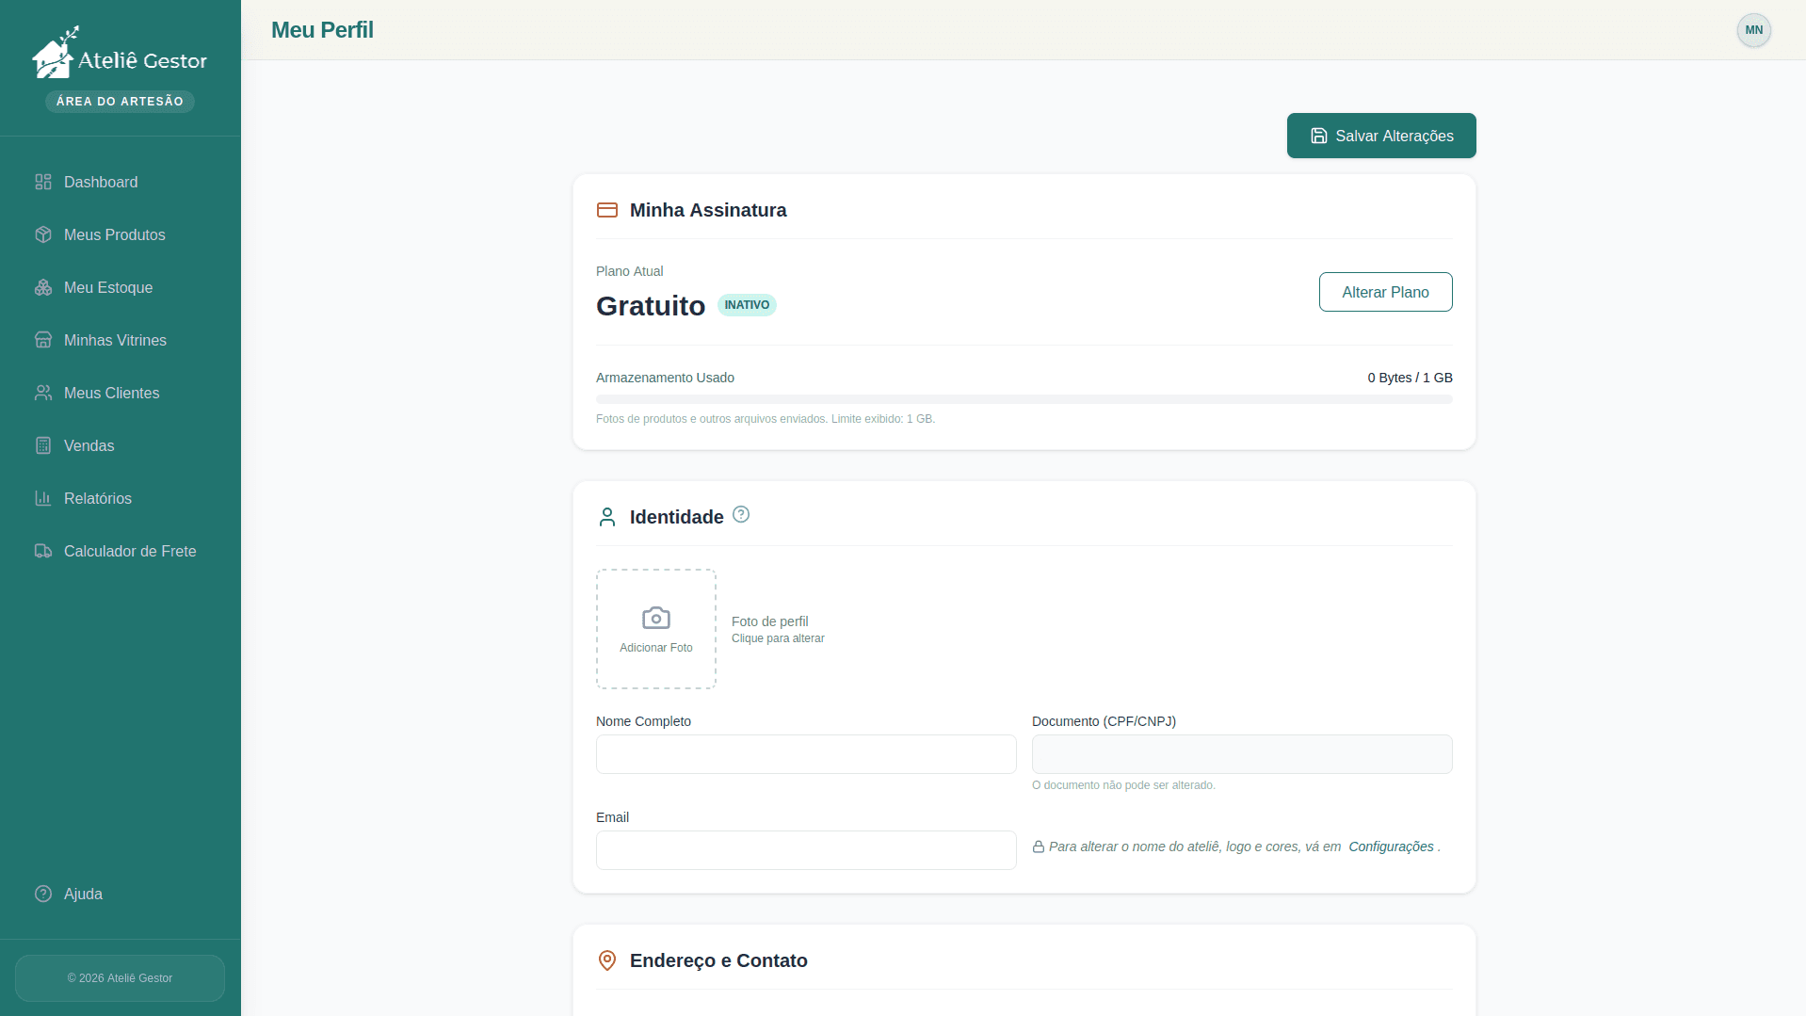Click the Meus Produtos box icon
The image size is (1806, 1016).
tap(43, 234)
